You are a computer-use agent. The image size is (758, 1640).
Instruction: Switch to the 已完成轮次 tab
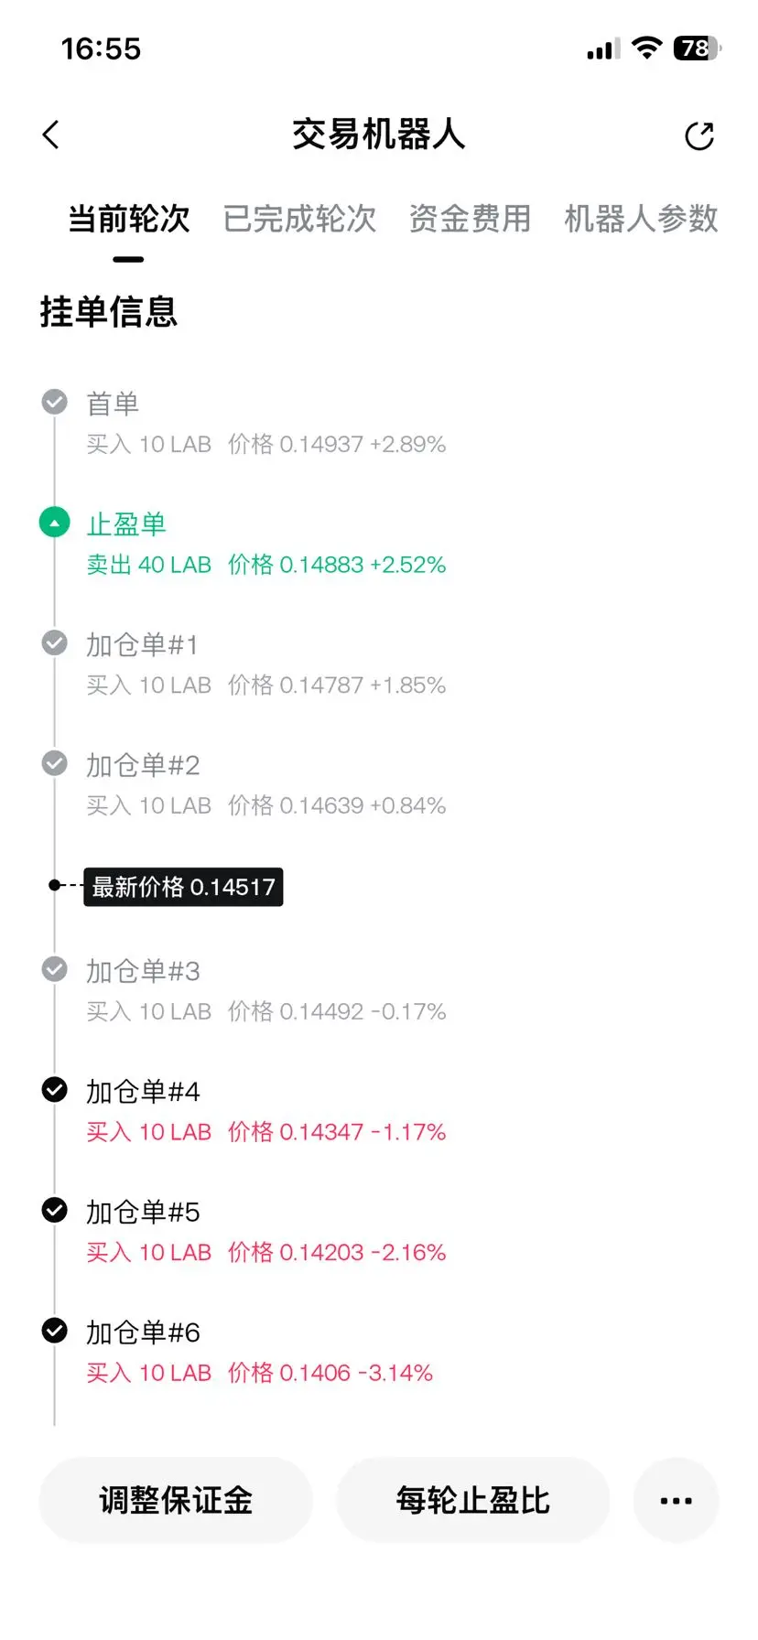299,219
